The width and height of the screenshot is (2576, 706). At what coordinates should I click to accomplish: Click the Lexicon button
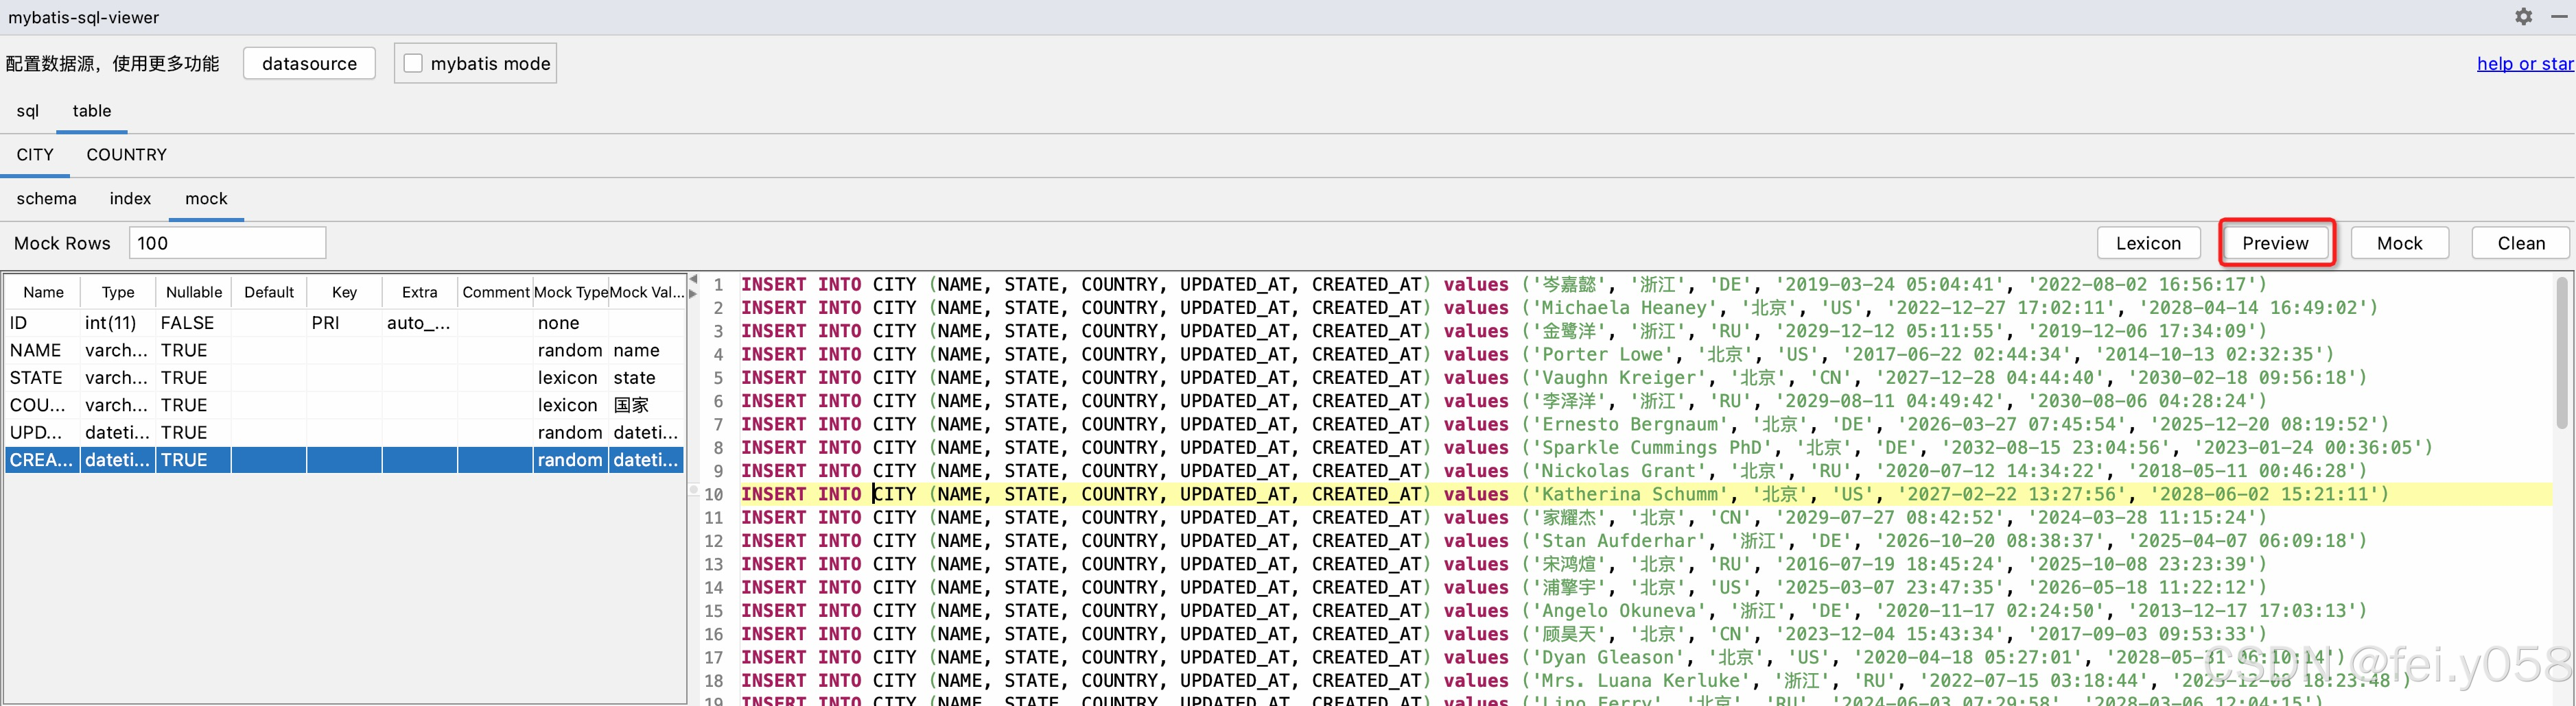[2148, 243]
